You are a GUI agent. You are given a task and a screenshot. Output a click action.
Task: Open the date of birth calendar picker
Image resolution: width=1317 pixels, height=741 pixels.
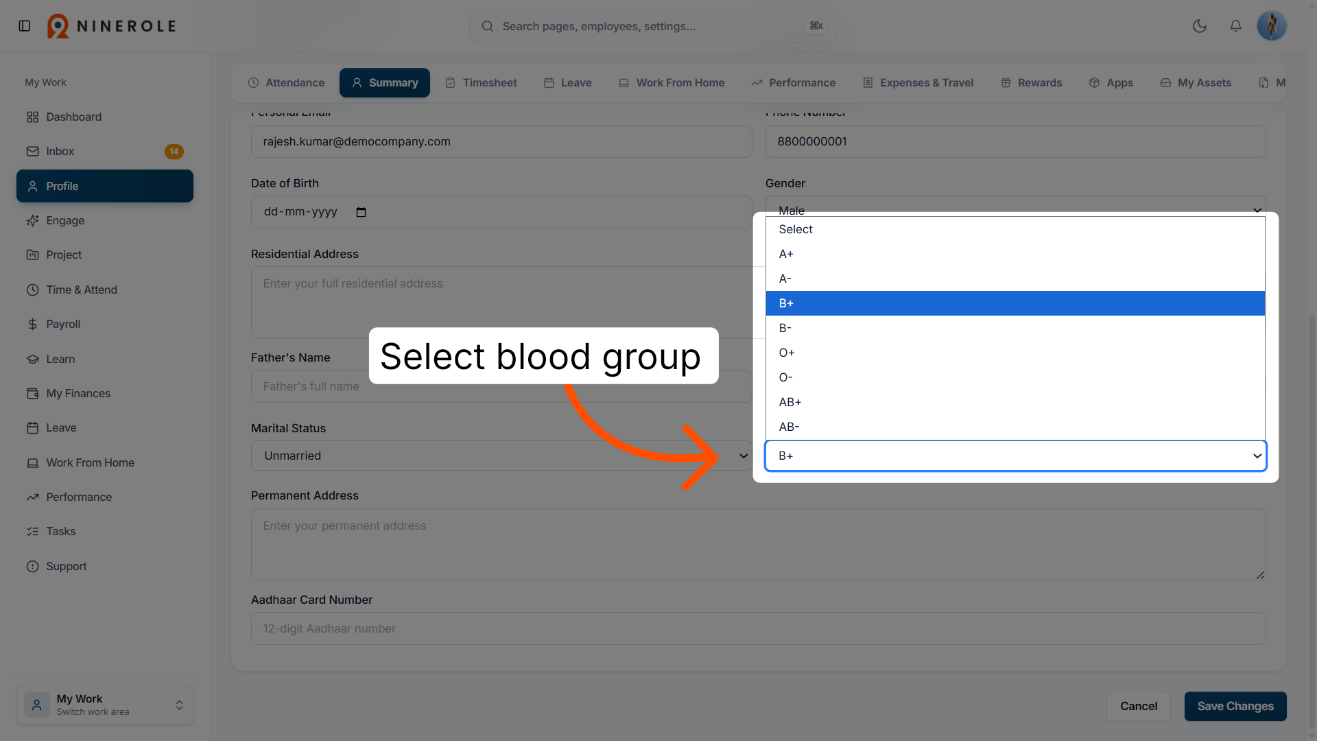361,212
